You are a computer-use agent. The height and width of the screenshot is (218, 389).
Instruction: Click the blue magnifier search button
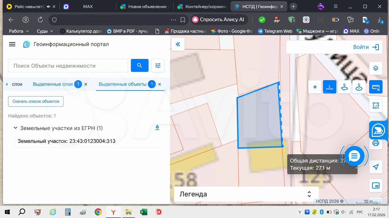click(x=139, y=65)
